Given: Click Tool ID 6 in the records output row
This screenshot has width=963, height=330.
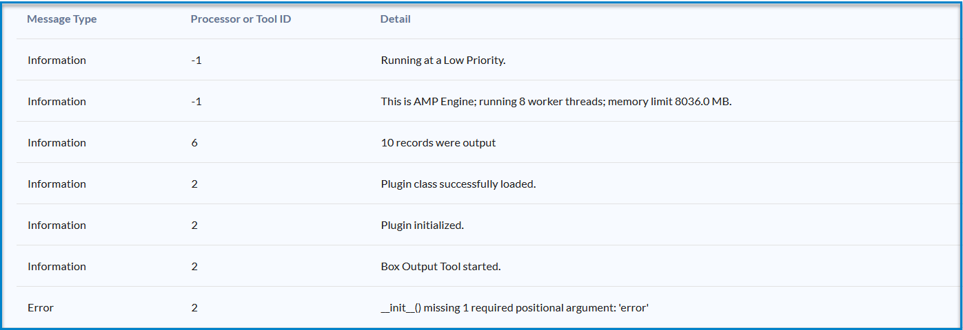Looking at the screenshot, I should 194,143.
